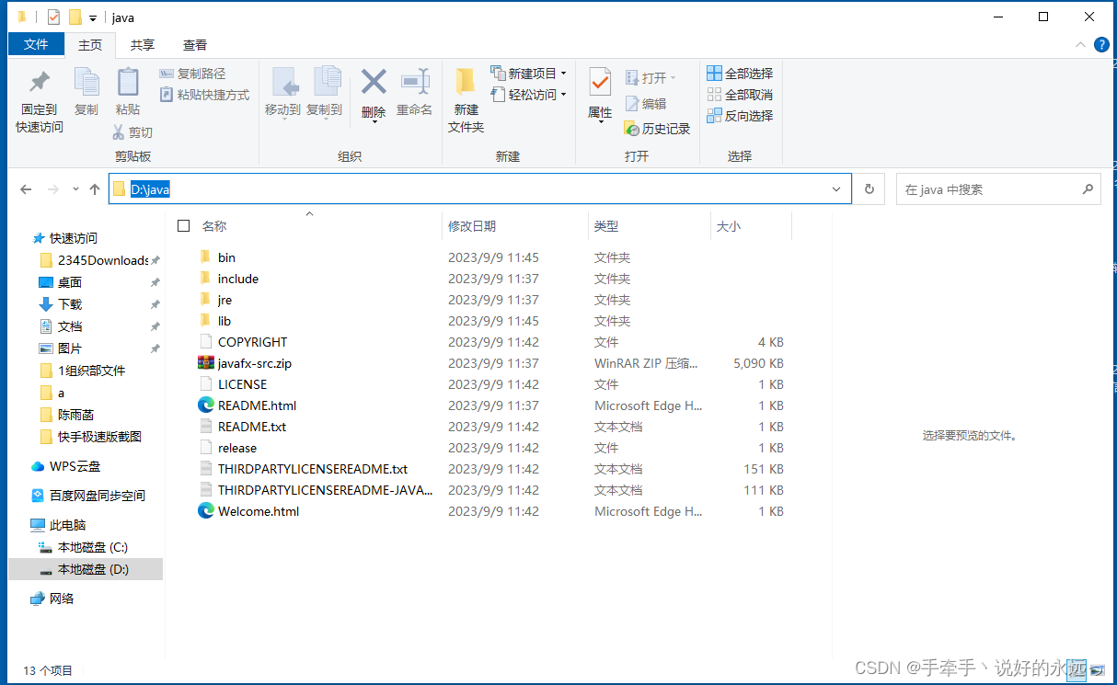Open the 文件 menu
The height and width of the screenshot is (685, 1117).
(x=36, y=43)
